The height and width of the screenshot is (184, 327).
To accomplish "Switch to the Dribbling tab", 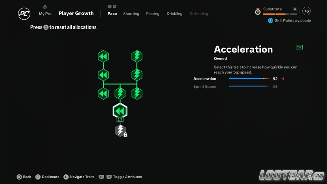I will coord(174,13).
